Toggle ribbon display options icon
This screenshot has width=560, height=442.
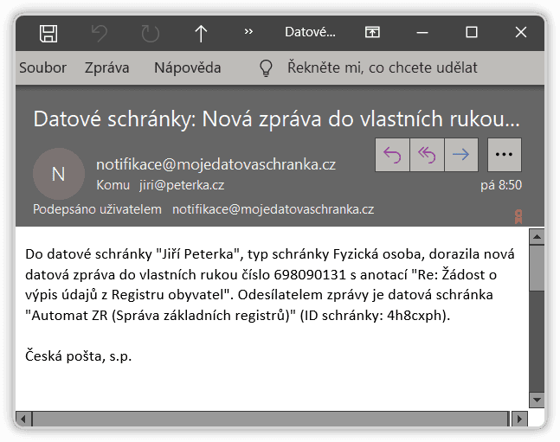tap(372, 32)
